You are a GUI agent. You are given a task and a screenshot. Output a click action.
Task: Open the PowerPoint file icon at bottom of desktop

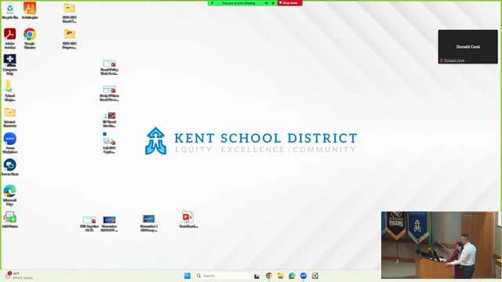[x=188, y=219]
